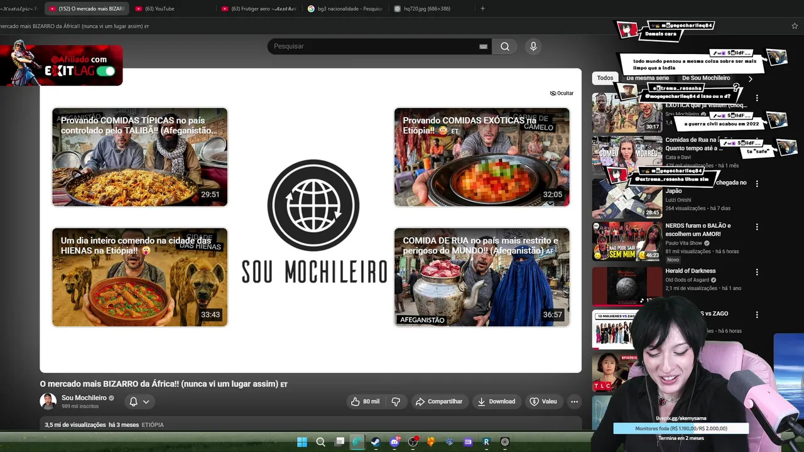The width and height of the screenshot is (804, 452).
Task: Click Paulo Vita Show channel name
Action: [x=684, y=243]
